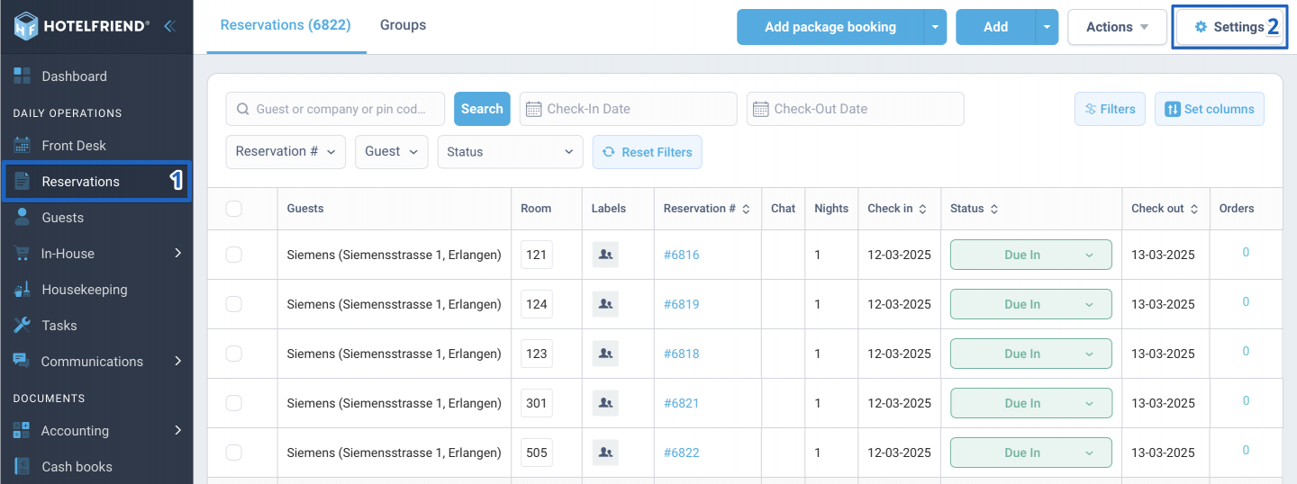The height and width of the screenshot is (484, 1297).
Task: Sort by Reservation # column arrows
Action: point(746,209)
